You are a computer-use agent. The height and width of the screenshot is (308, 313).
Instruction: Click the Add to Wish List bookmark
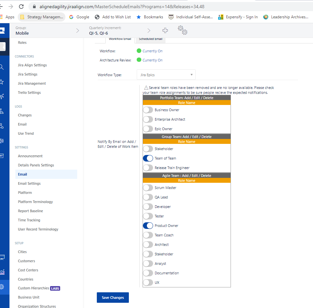113,17
